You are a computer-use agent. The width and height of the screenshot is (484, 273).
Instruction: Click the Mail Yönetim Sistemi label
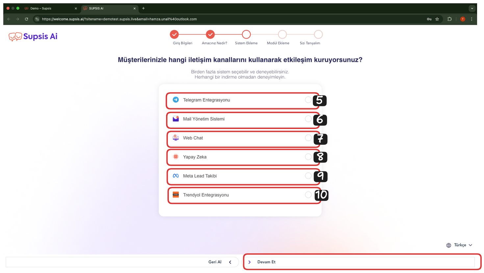point(204,119)
